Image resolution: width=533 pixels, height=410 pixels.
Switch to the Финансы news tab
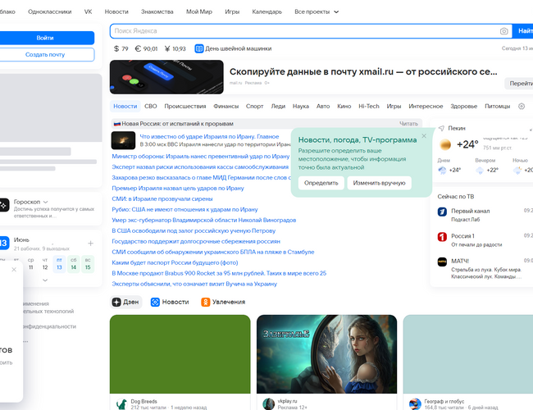coord(225,107)
